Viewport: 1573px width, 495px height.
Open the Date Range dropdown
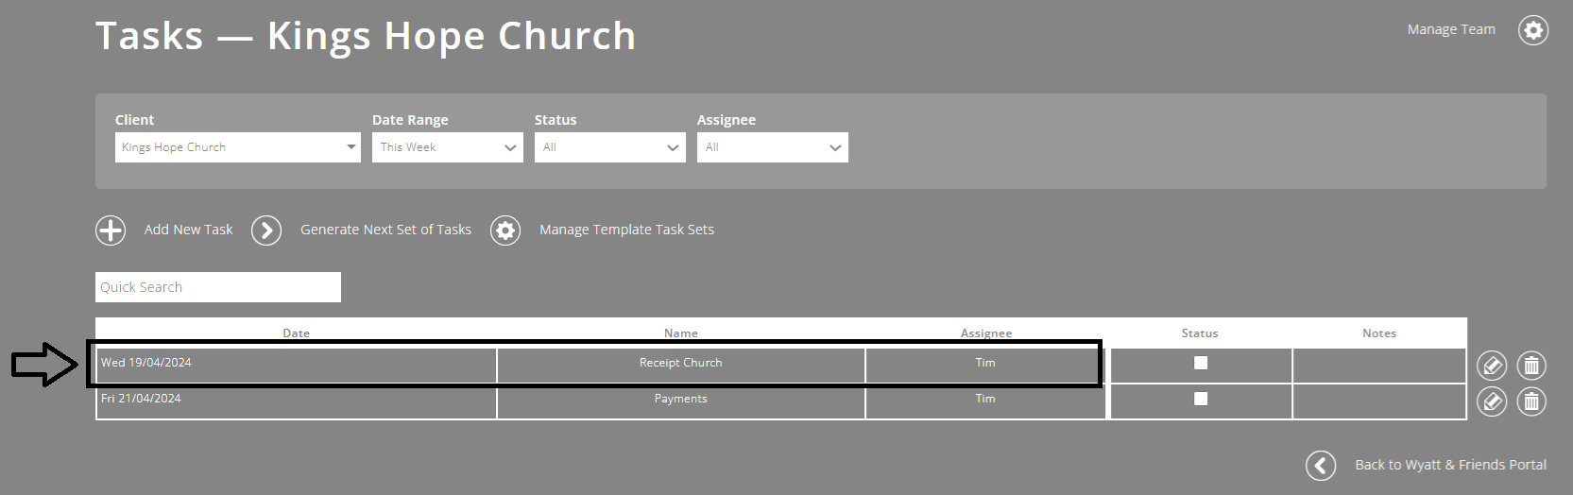point(448,147)
